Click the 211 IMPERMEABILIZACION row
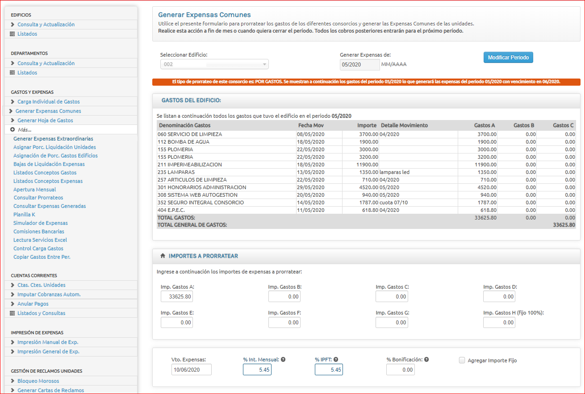 coord(366,165)
